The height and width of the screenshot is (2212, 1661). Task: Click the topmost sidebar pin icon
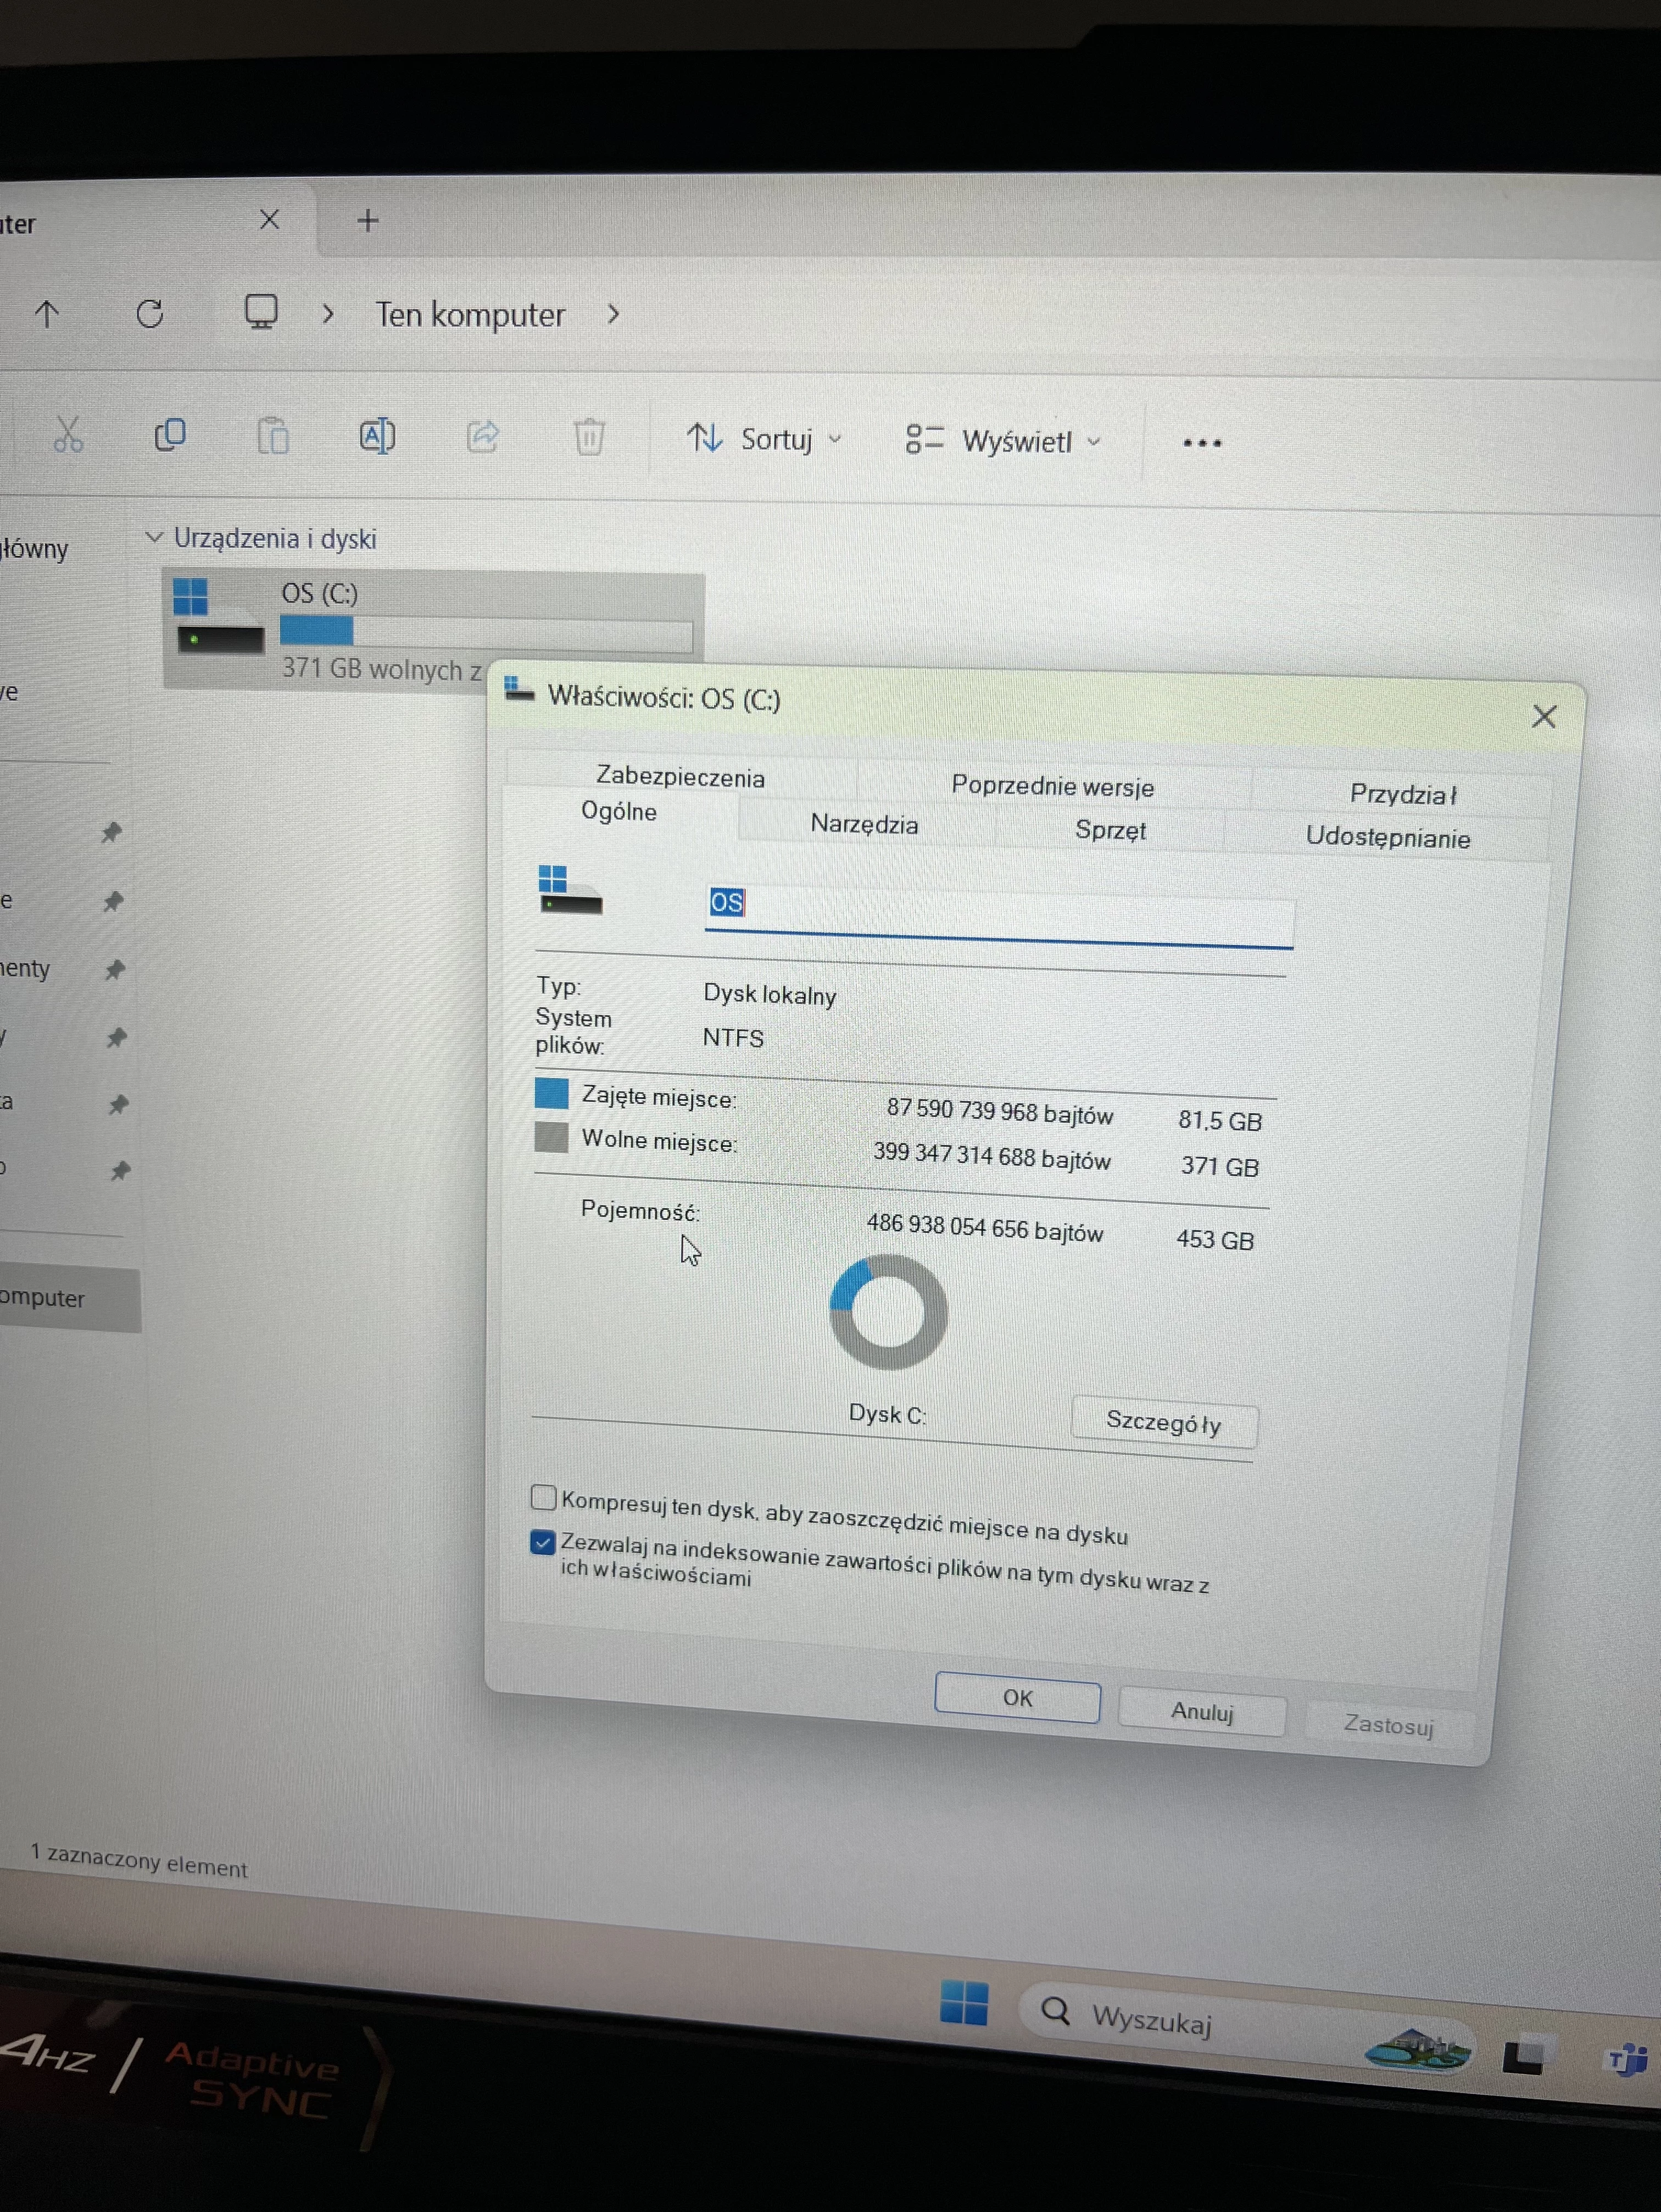111,832
